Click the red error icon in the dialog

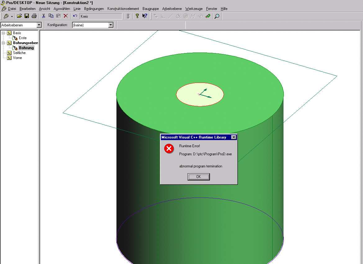click(x=169, y=148)
